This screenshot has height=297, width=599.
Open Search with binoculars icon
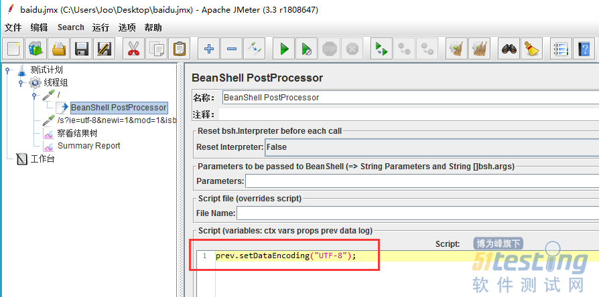(x=509, y=49)
